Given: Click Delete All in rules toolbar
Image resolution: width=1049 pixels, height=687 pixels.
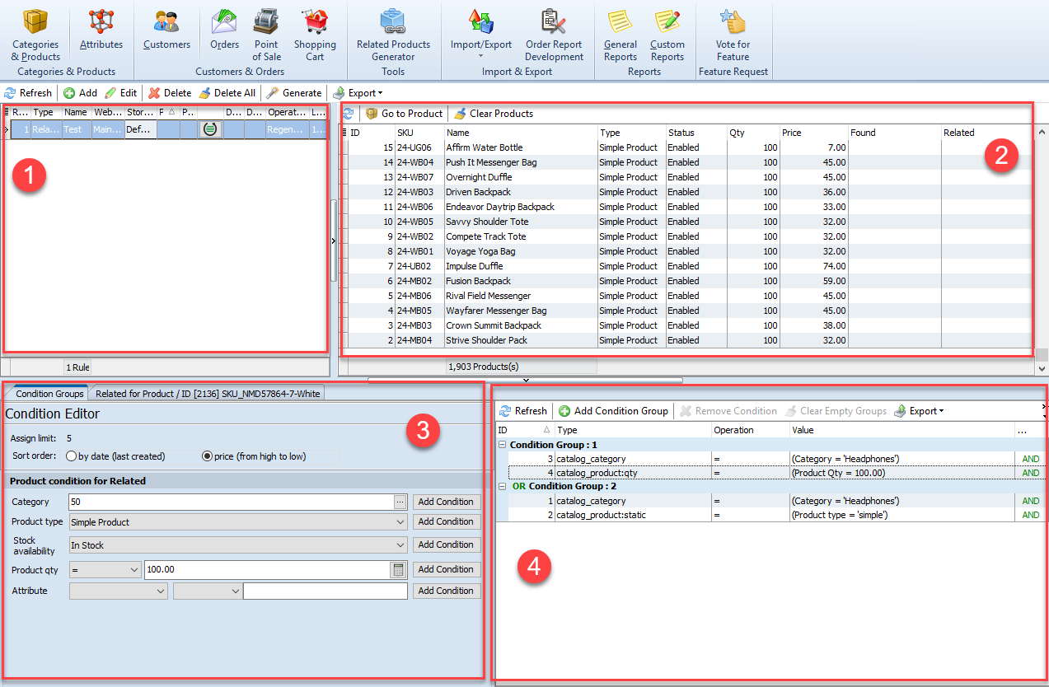Looking at the screenshot, I should [x=227, y=93].
